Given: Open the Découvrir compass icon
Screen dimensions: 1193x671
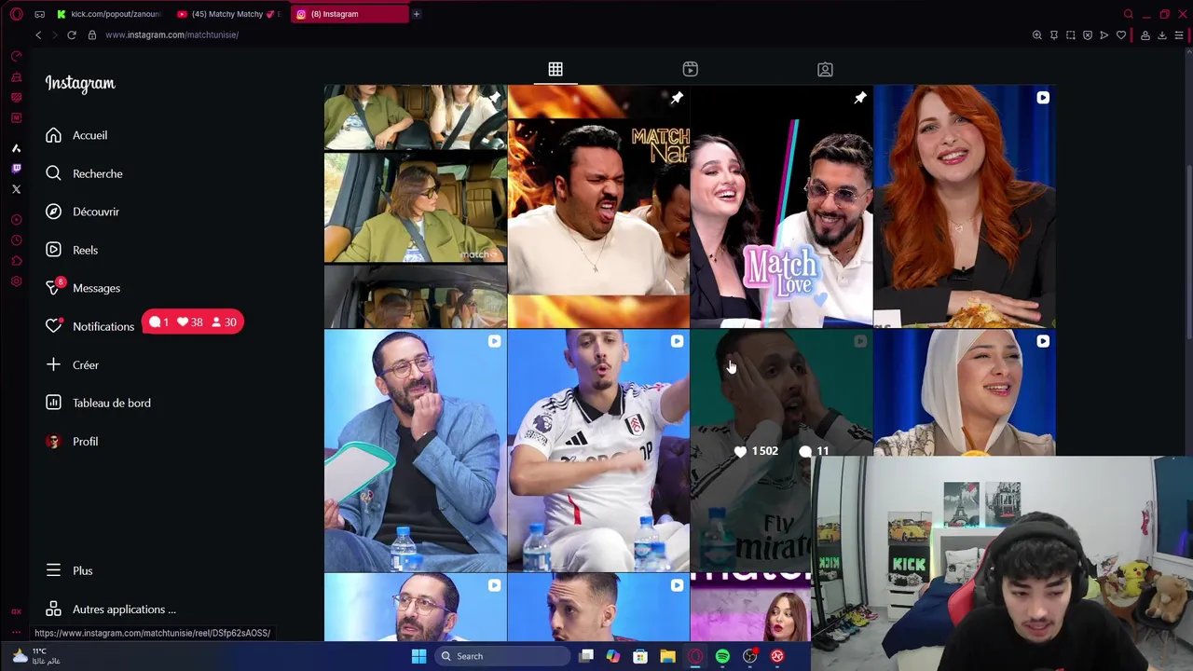Looking at the screenshot, I should (x=54, y=212).
